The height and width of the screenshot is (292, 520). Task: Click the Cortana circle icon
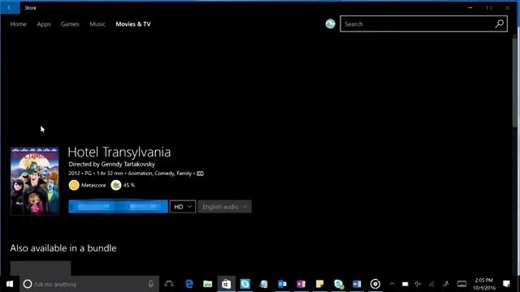coord(28,284)
